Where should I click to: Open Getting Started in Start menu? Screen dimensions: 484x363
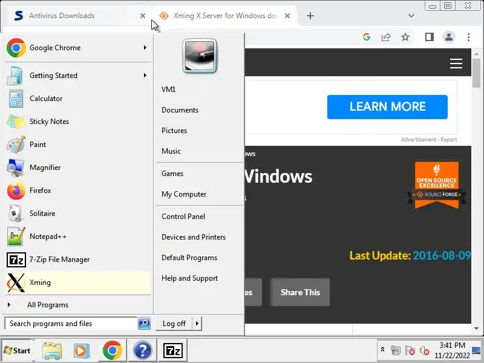click(x=77, y=76)
